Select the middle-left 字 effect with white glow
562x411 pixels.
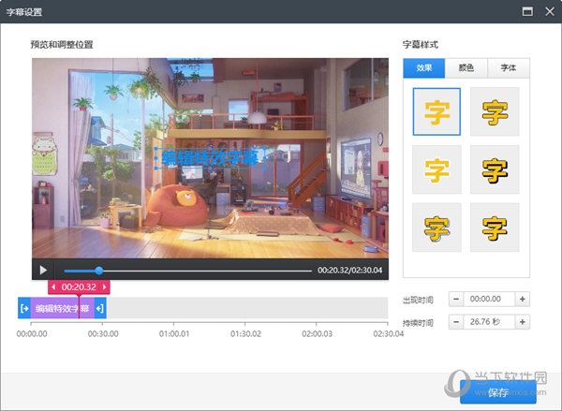pos(436,169)
